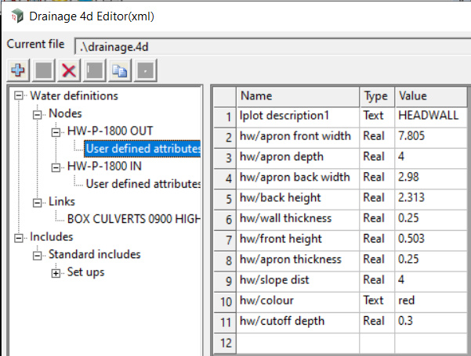Image resolution: width=471 pixels, height=356 pixels.
Task: Select the BOX CULVERTS 0900 HIGH link
Action: point(134,220)
